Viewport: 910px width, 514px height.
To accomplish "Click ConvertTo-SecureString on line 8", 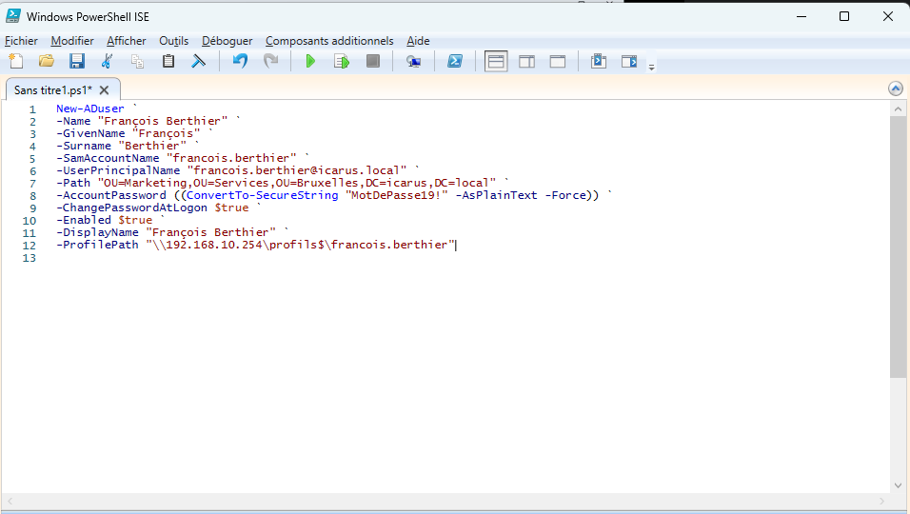I will click(263, 195).
